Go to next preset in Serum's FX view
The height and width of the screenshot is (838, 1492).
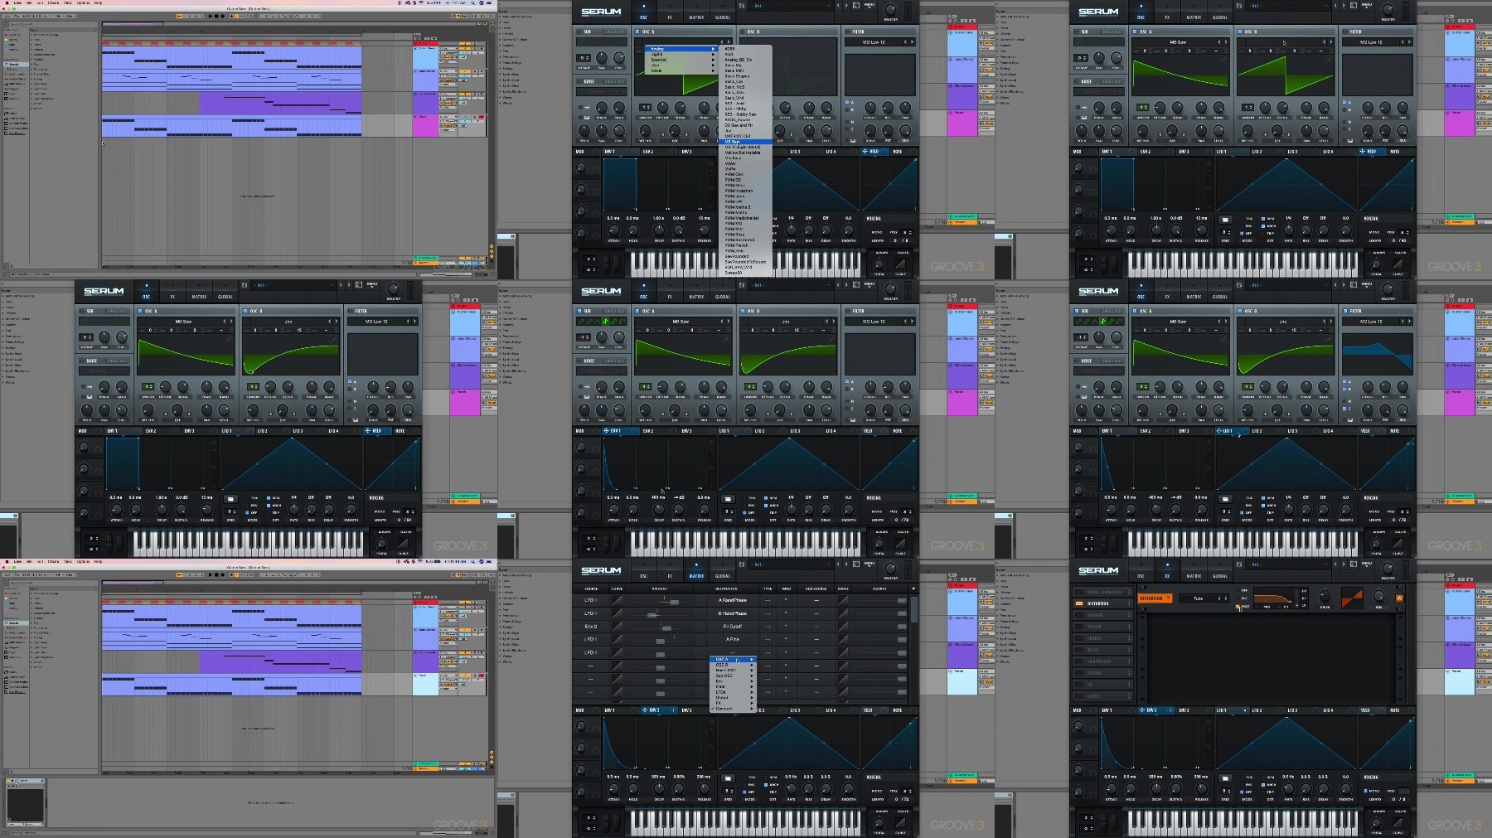(1342, 564)
